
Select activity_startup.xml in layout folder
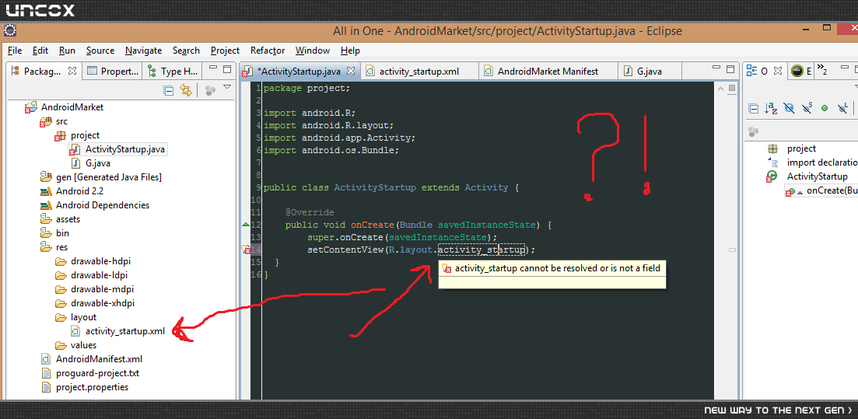pyautogui.click(x=125, y=331)
